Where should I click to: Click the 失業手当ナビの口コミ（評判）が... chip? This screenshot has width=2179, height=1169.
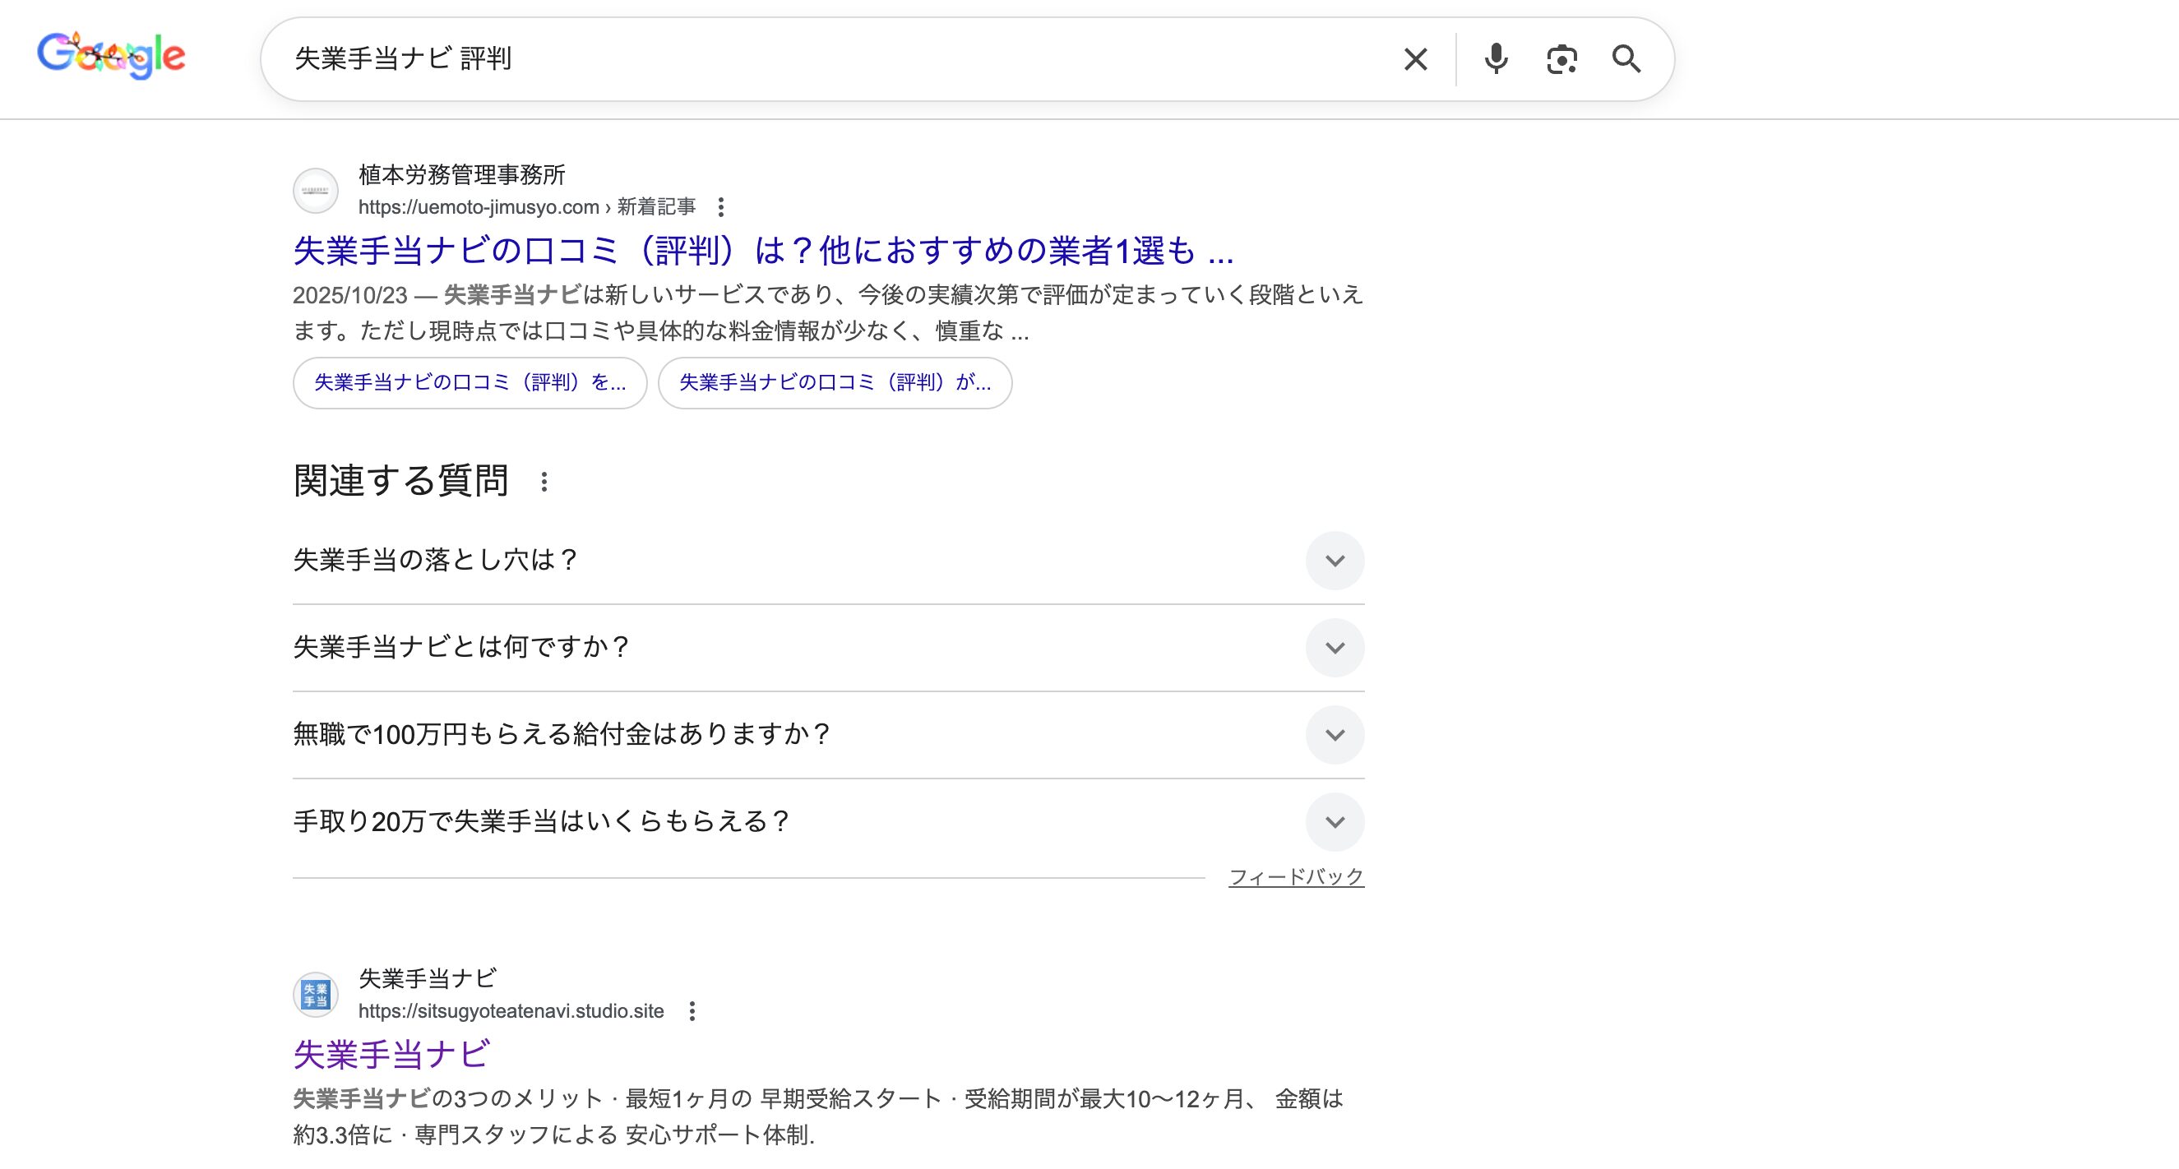point(835,383)
